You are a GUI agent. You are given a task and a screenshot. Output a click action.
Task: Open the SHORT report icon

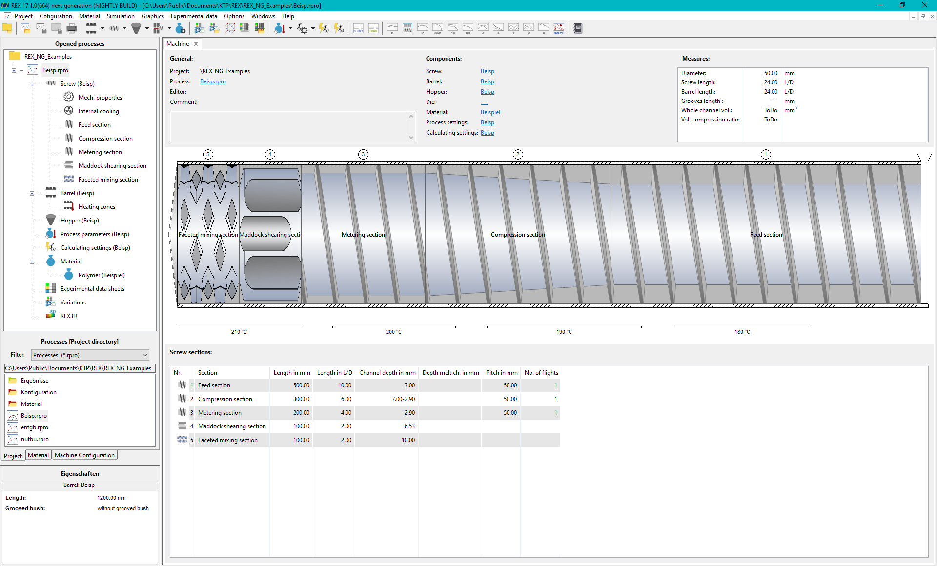[x=358, y=28]
